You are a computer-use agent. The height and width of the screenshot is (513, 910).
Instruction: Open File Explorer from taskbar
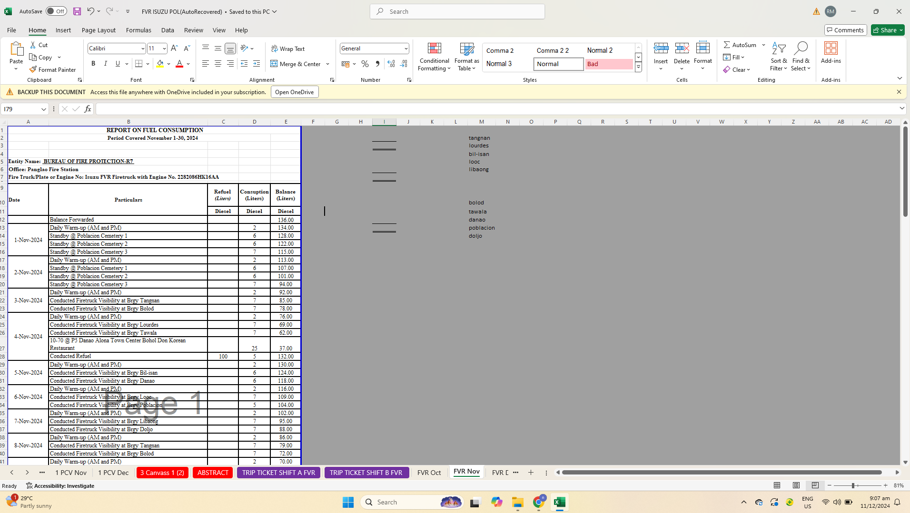(x=518, y=502)
